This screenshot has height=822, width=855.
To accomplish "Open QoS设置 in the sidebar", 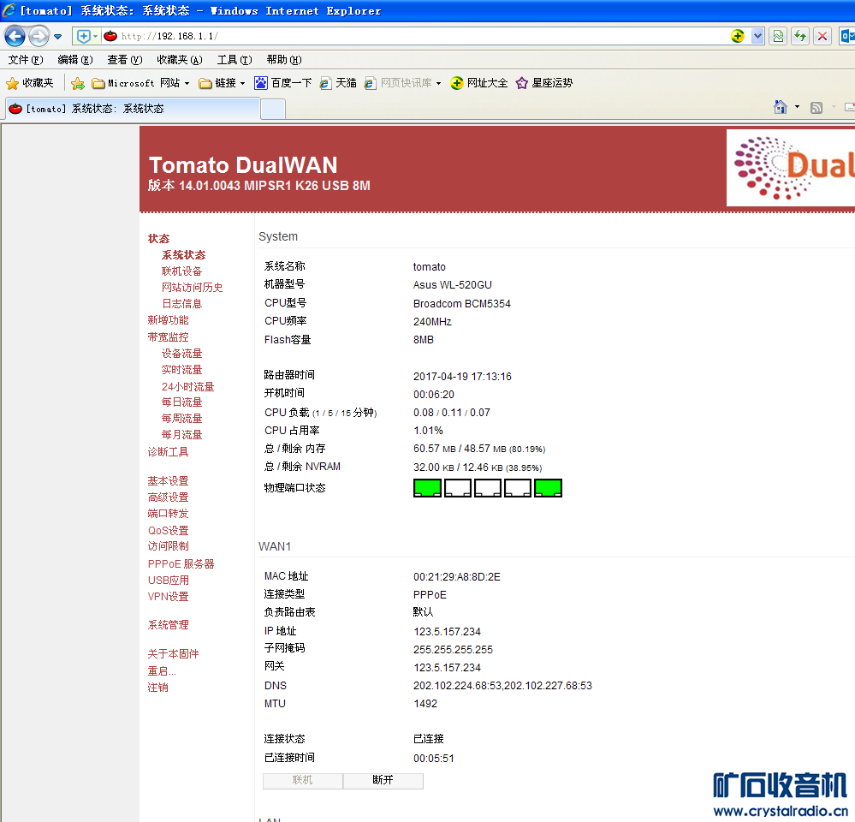I will point(168,531).
